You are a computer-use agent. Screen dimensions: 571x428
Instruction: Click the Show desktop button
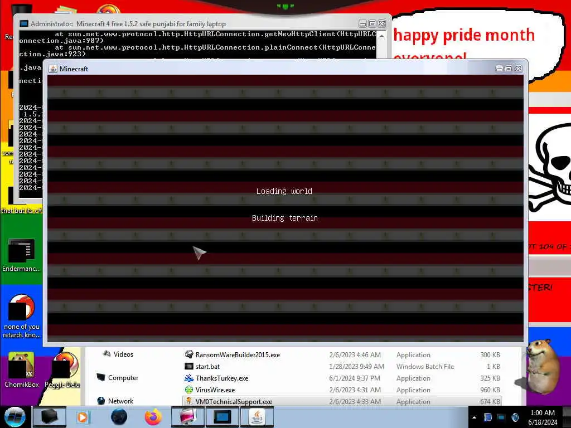[x=567, y=417]
